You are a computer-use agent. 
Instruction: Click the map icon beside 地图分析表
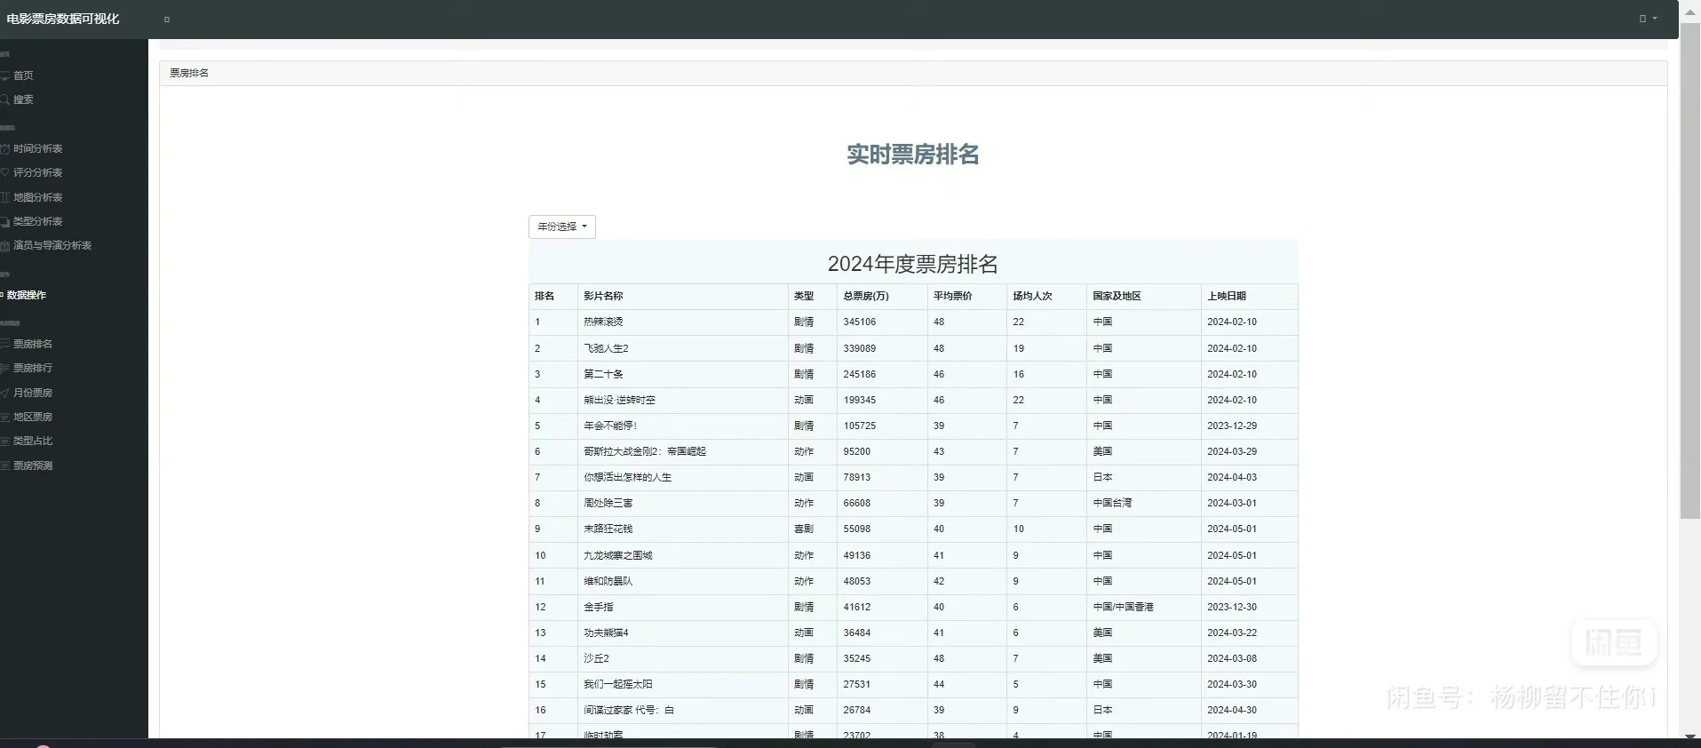click(4, 198)
